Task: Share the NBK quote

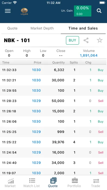Action: click(86, 40)
